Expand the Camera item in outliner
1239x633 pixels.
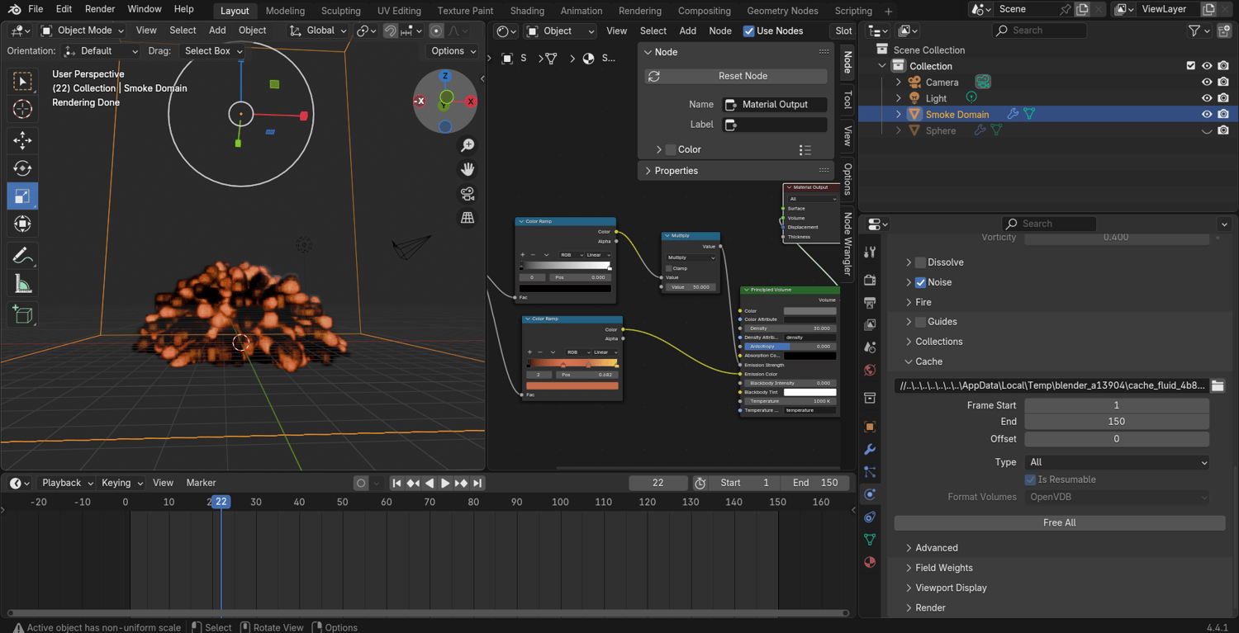[899, 83]
